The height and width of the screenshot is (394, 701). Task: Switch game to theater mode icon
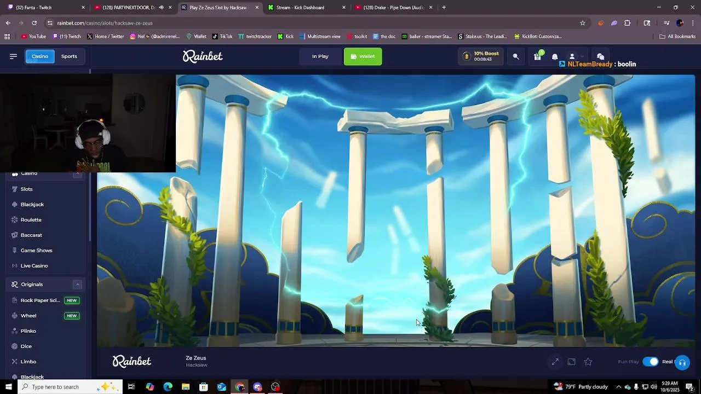[x=571, y=362]
